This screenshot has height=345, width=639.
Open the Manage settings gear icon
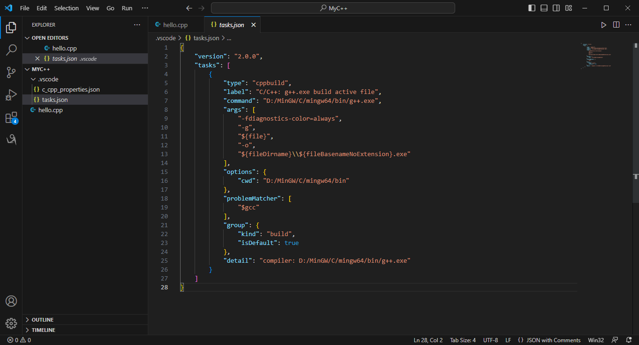[11, 323]
